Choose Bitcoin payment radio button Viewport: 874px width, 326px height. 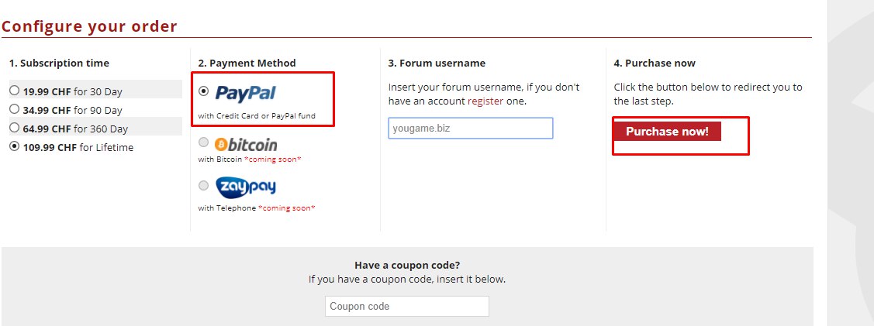(x=204, y=142)
